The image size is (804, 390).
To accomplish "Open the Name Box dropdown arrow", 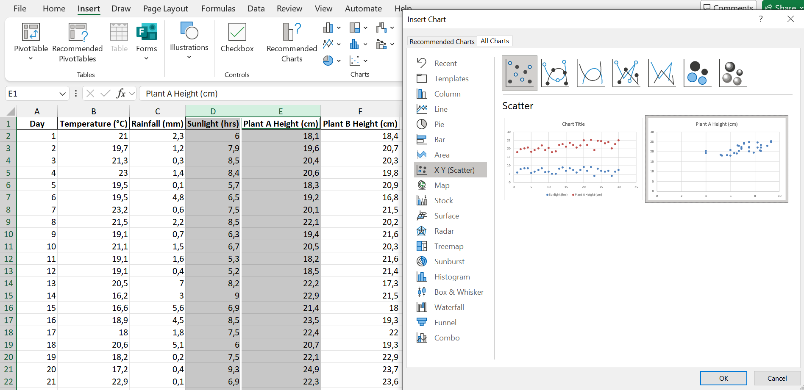I will (62, 94).
